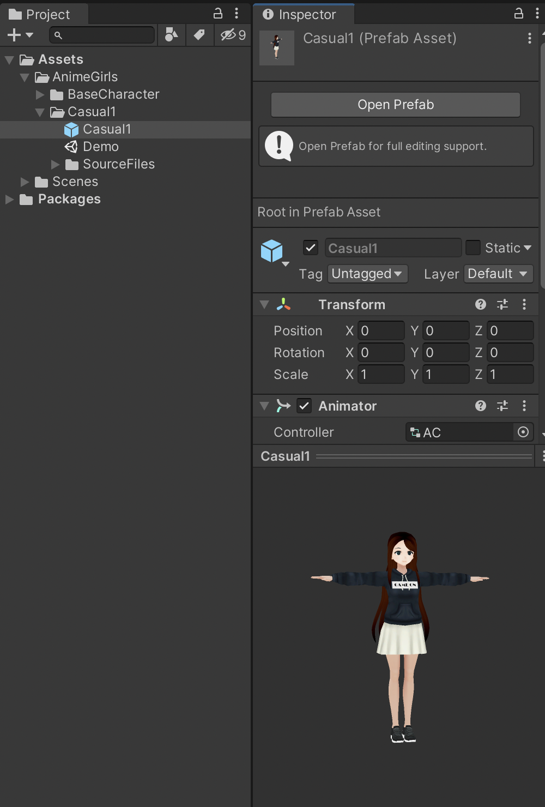Screen dimensions: 545x807
Task: Click Scale Z field
Action: (510, 375)
